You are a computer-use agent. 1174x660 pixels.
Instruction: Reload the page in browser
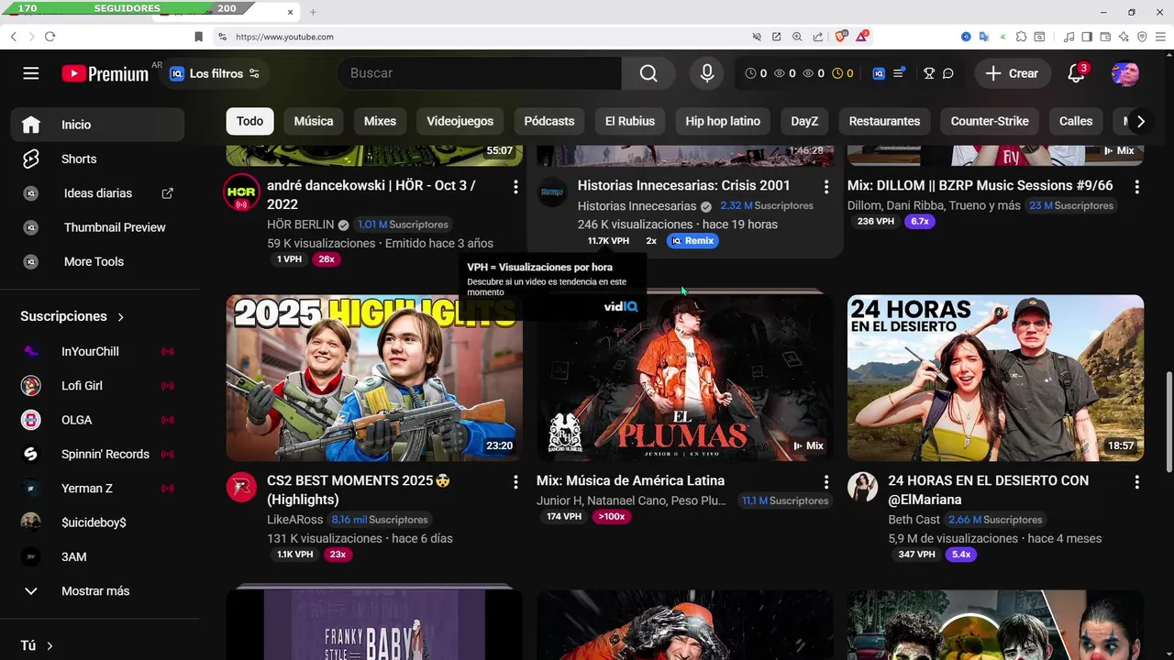(50, 37)
